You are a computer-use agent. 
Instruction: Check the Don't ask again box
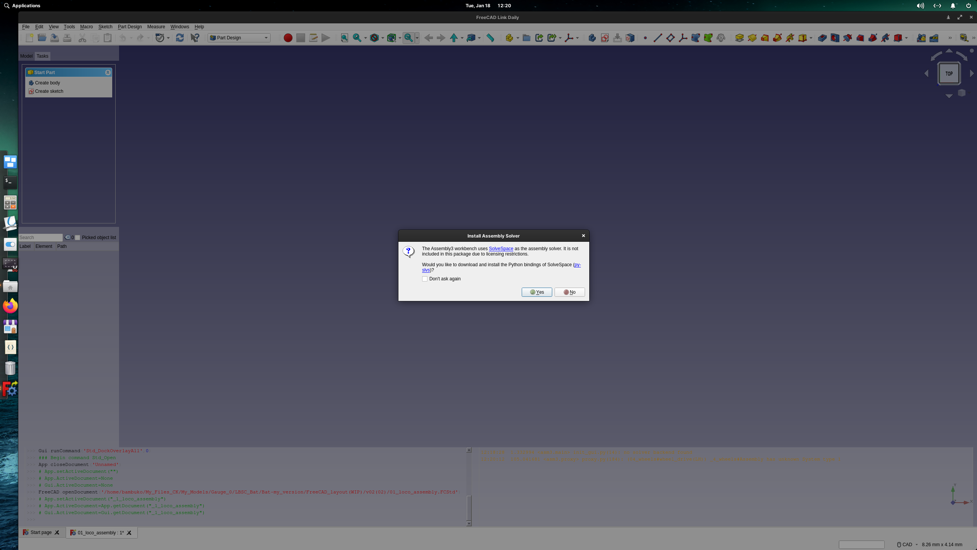pos(425,279)
